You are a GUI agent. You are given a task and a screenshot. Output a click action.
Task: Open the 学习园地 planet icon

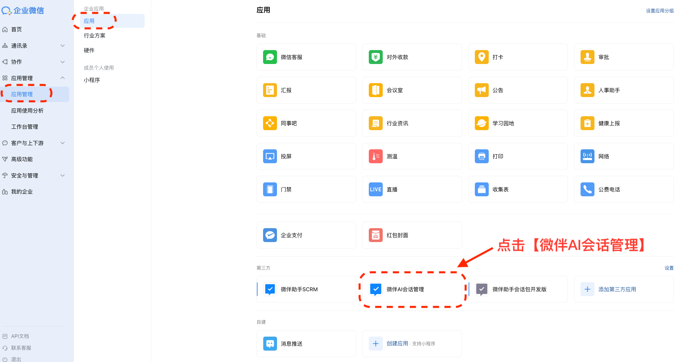click(482, 123)
